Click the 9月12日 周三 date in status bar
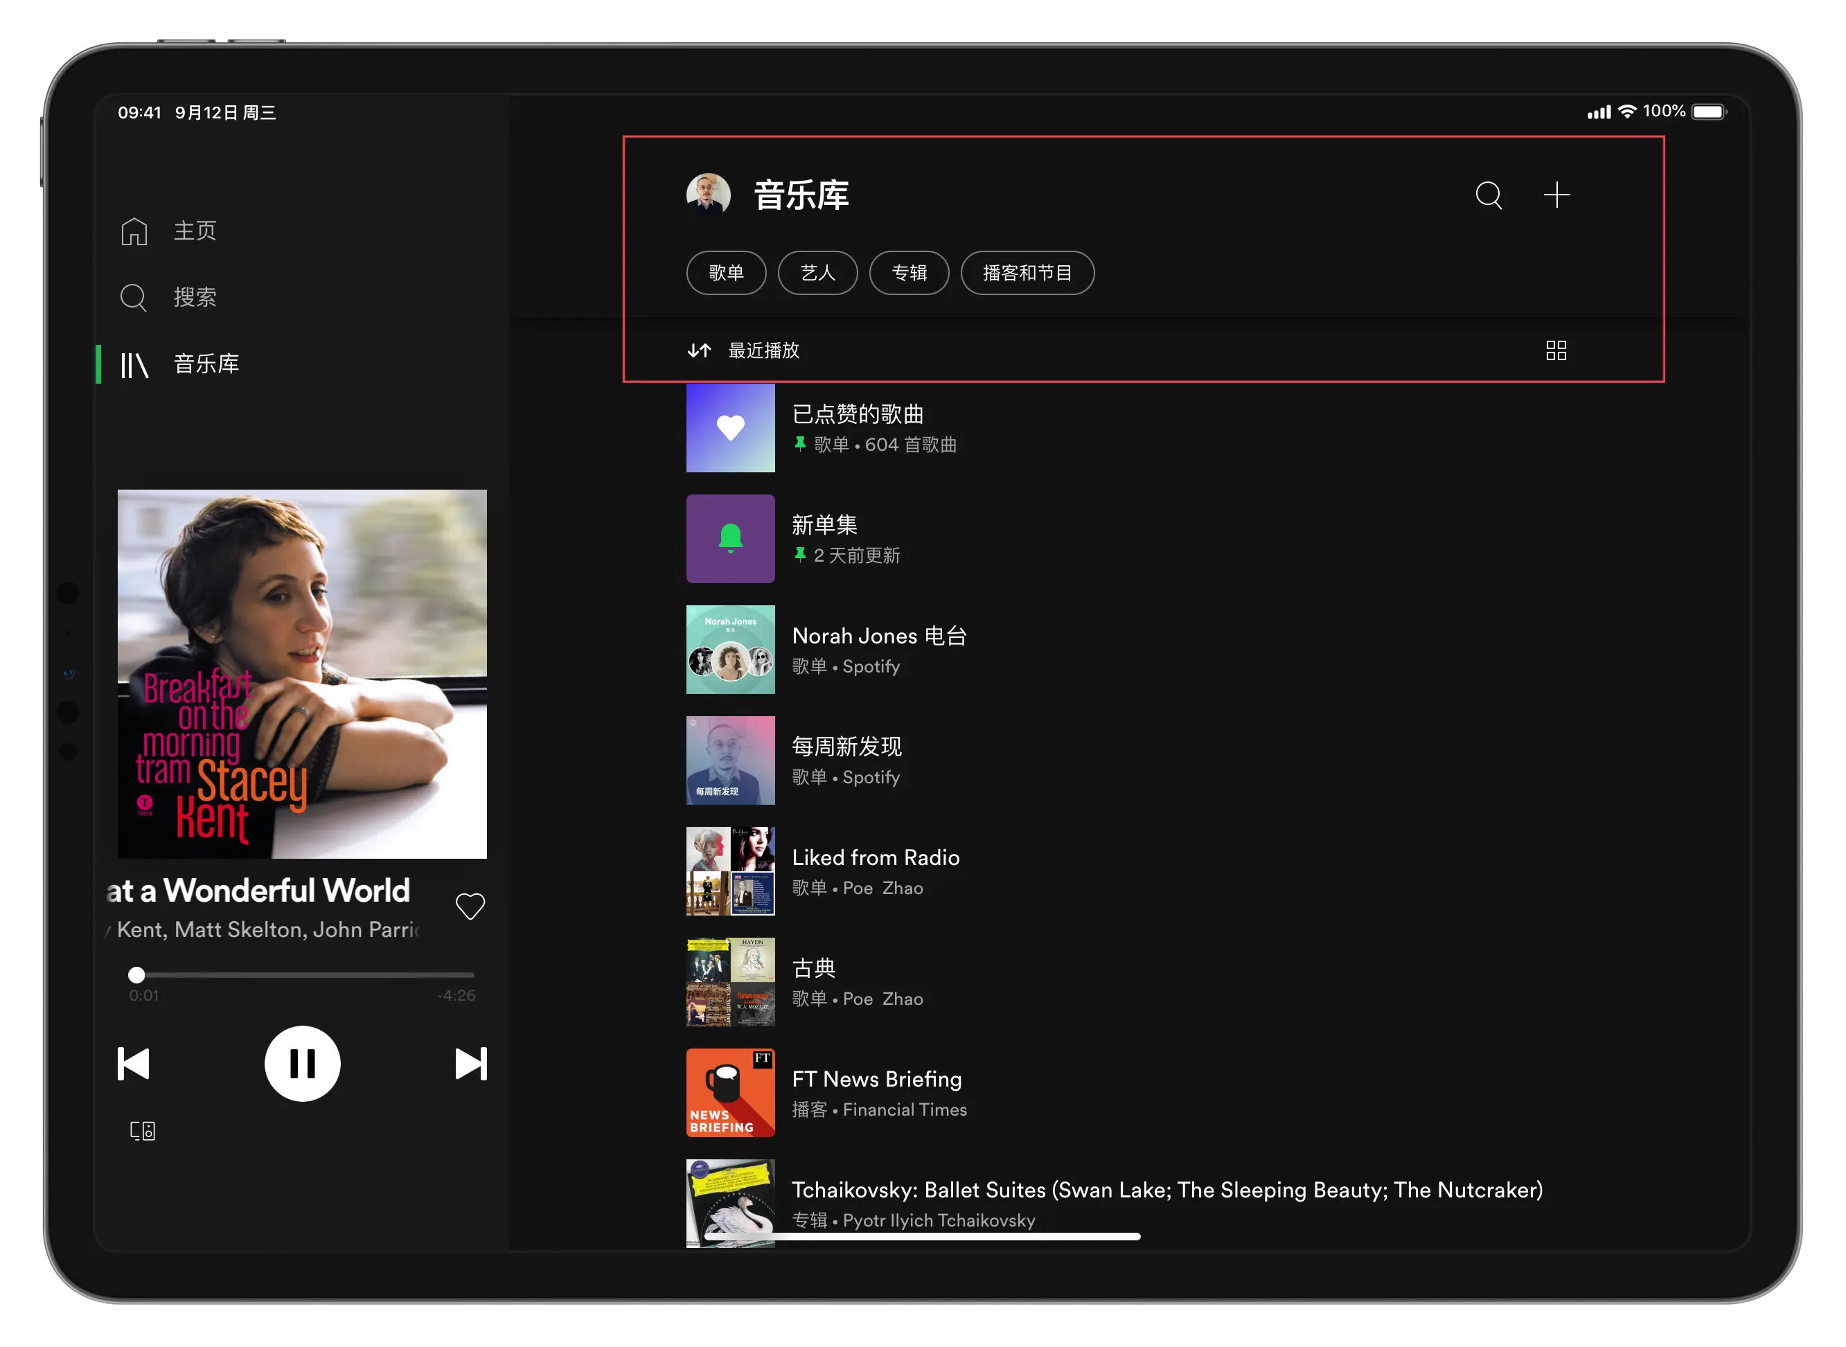The height and width of the screenshot is (1347, 1846). [225, 112]
